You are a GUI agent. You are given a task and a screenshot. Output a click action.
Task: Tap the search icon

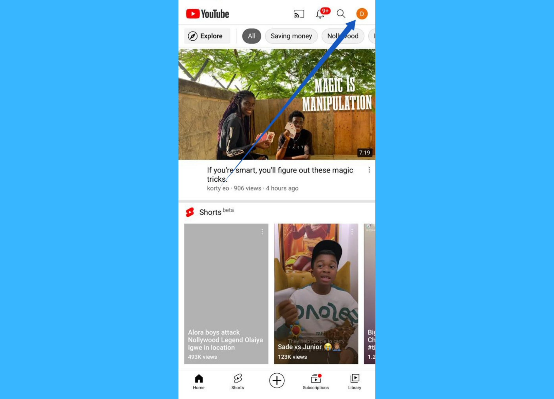tap(341, 13)
